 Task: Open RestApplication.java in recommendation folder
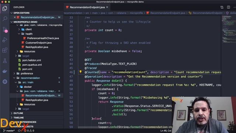click(x=37, y=100)
